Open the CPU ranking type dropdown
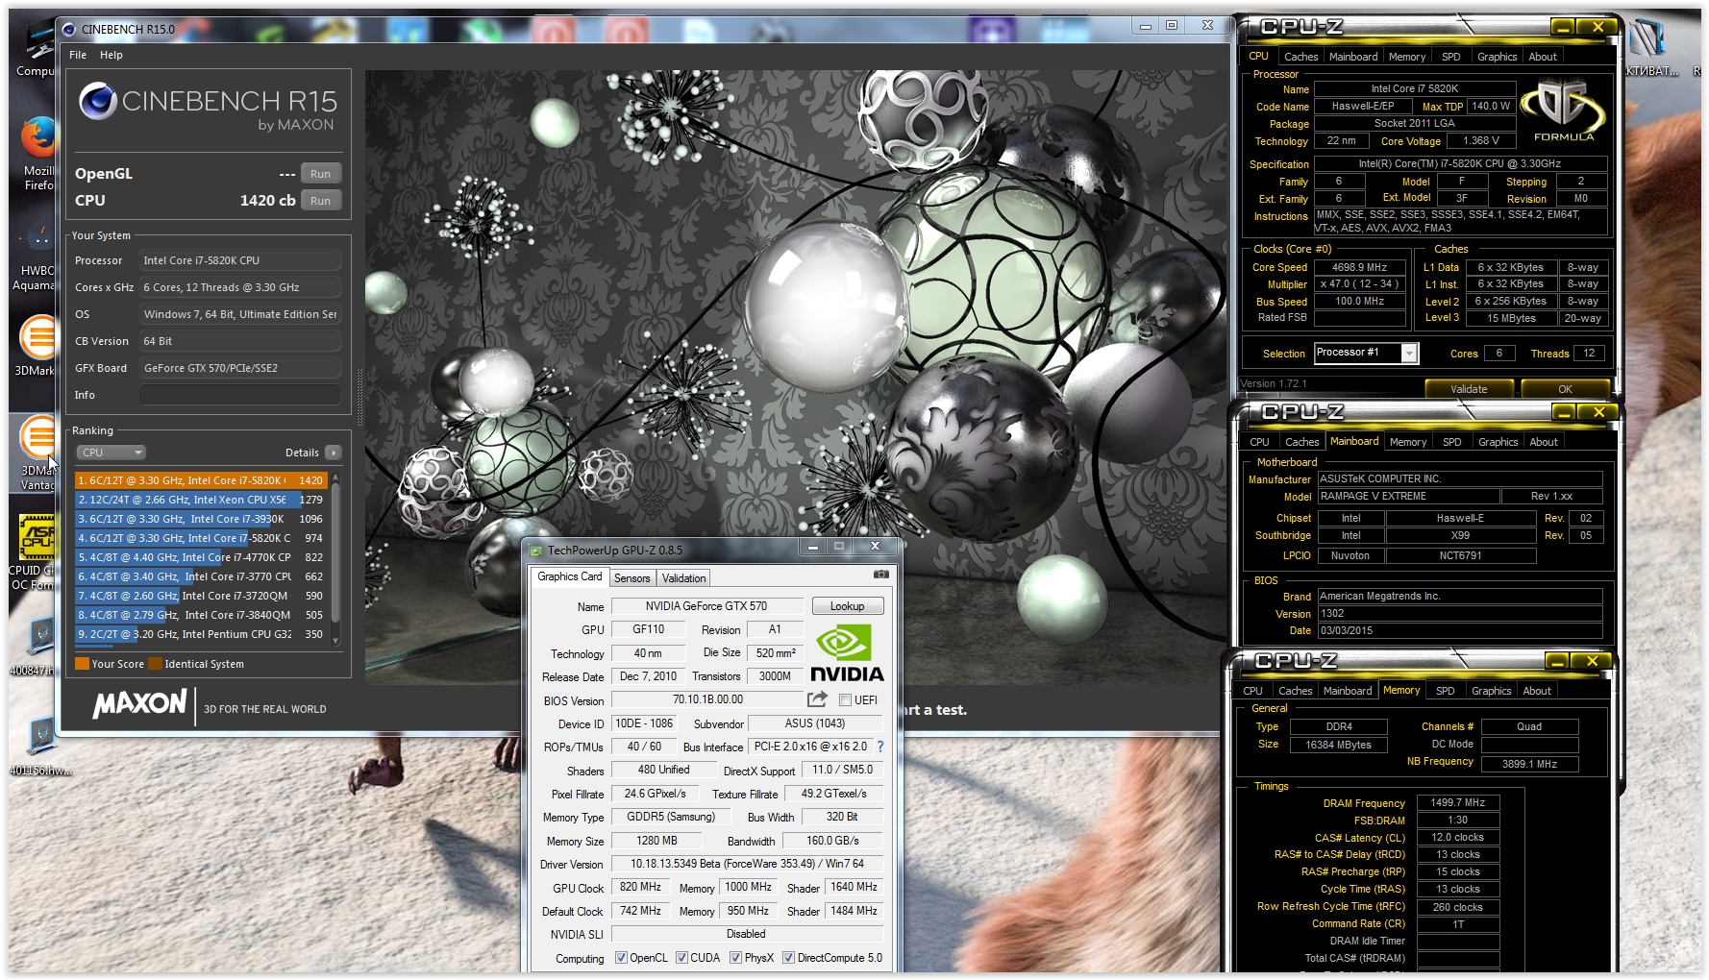 [111, 453]
